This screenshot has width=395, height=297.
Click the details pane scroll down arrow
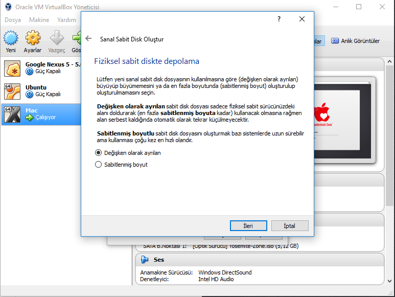coord(389,281)
